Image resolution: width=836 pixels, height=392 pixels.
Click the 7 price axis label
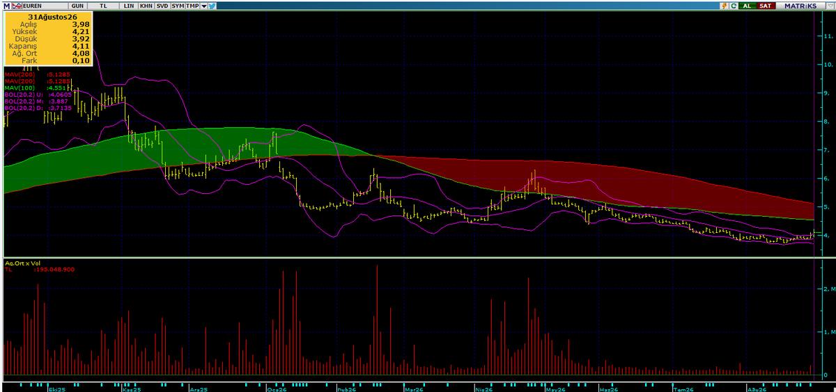(826, 150)
